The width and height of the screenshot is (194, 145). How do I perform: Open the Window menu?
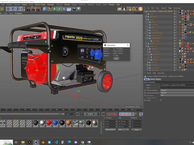112,4
